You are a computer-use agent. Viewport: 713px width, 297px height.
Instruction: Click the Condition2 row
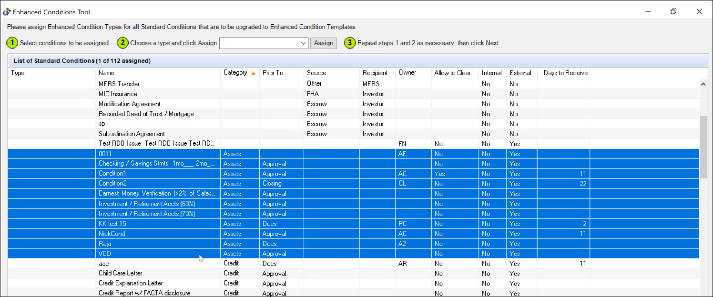point(354,184)
